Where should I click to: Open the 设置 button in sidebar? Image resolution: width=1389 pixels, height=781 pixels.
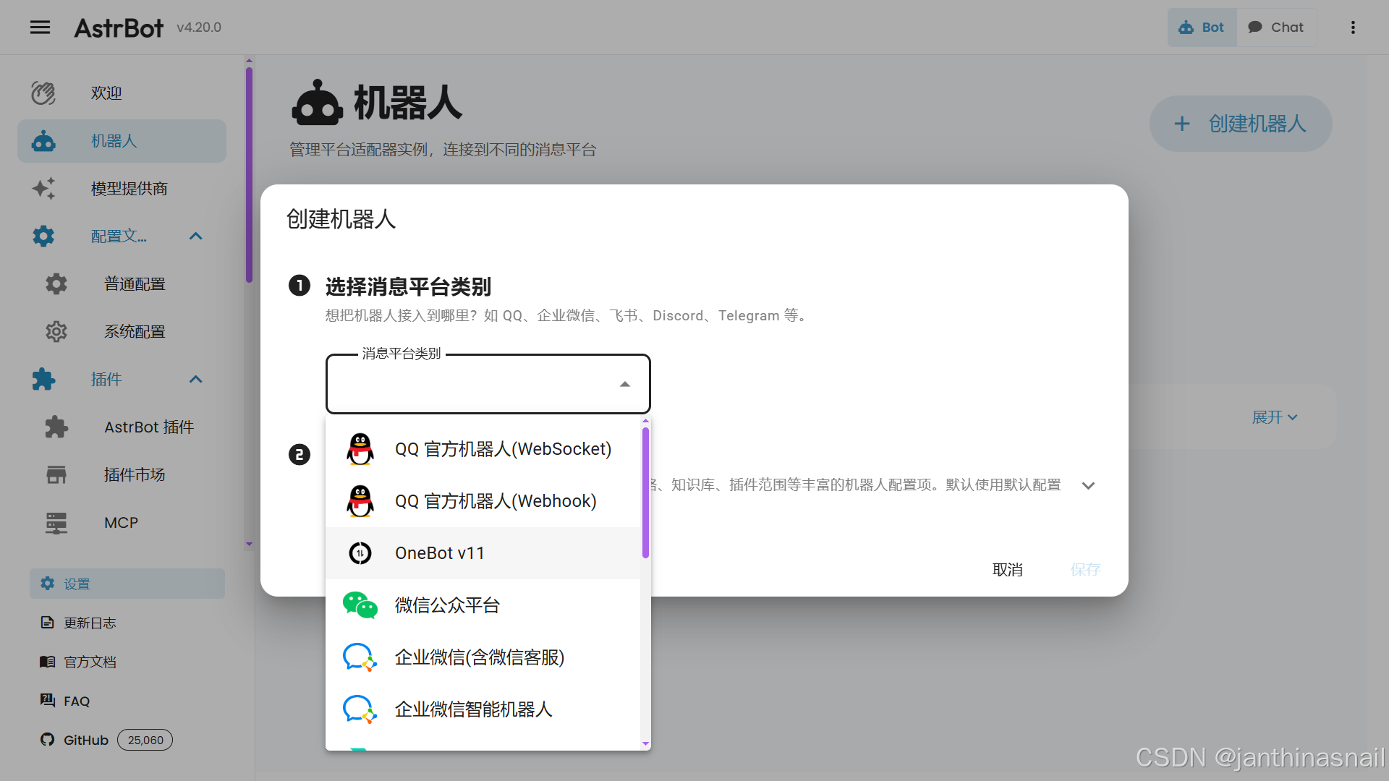pos(127,584)
